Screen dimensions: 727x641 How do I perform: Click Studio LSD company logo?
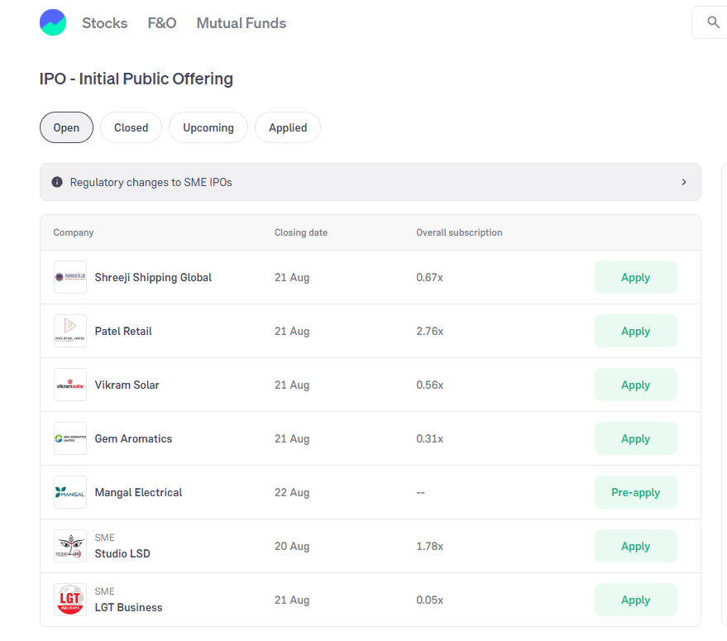point(70,546)
